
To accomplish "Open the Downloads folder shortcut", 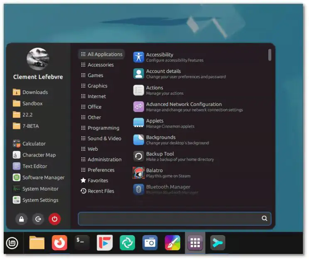I will pyautogui.click(x=35, y=92).
